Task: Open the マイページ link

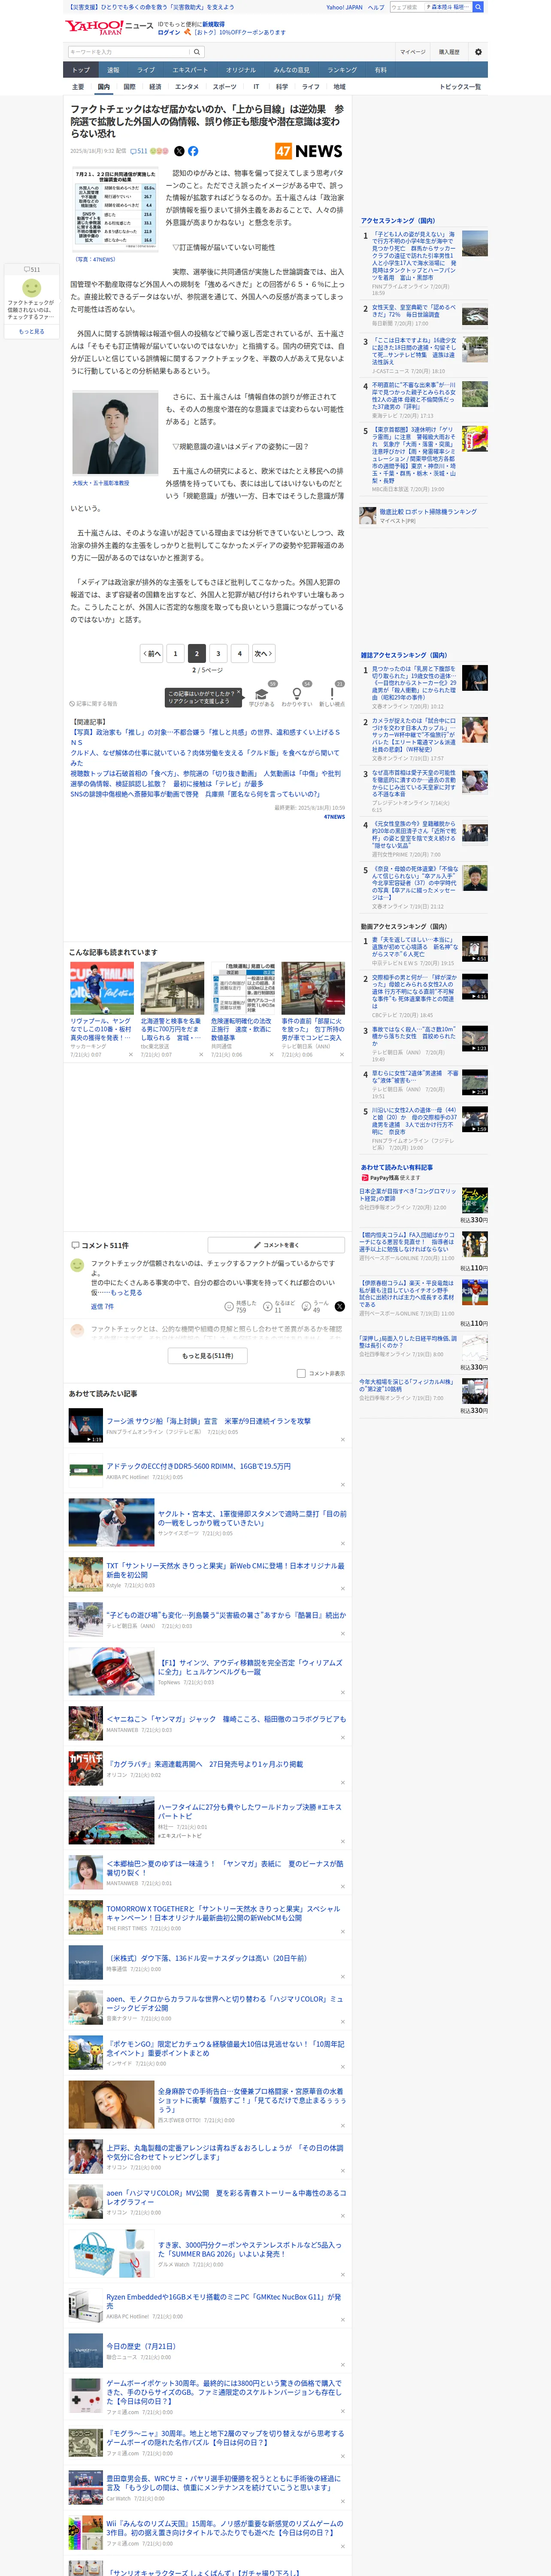Action: 412,52
